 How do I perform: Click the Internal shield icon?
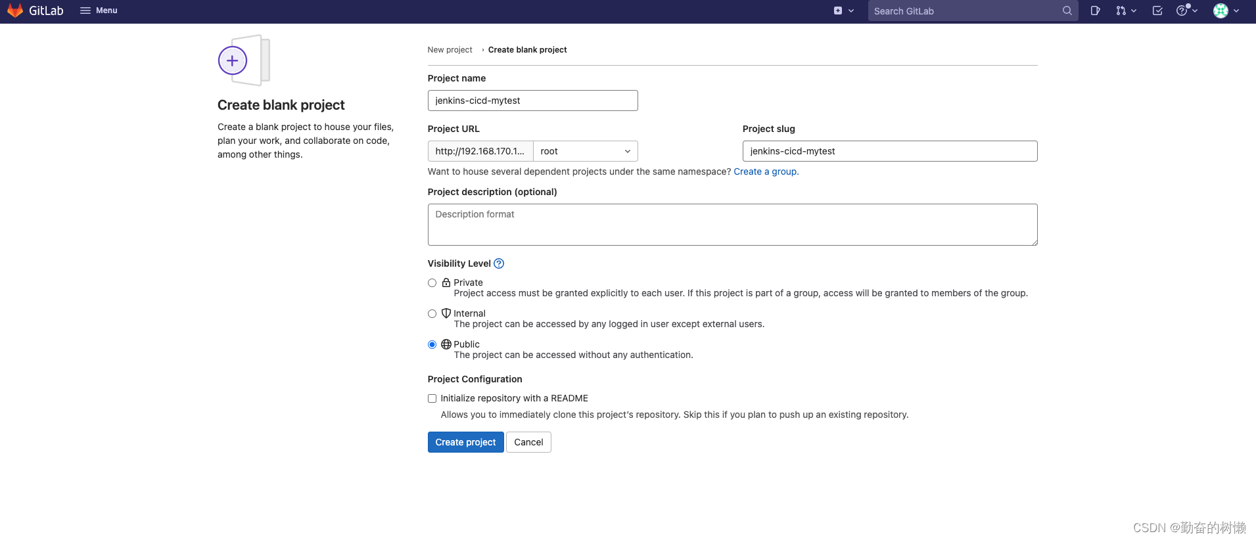coord(446,313)
